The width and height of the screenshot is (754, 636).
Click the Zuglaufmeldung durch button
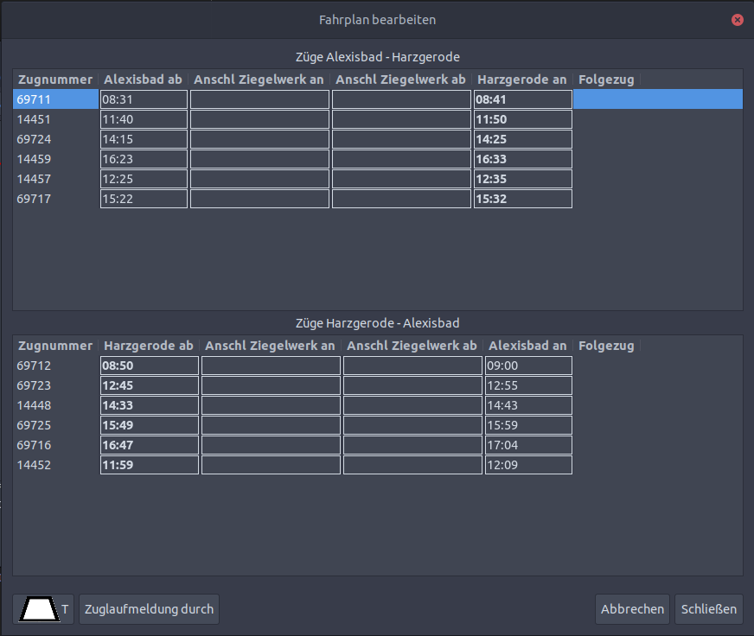click(149, 609)
